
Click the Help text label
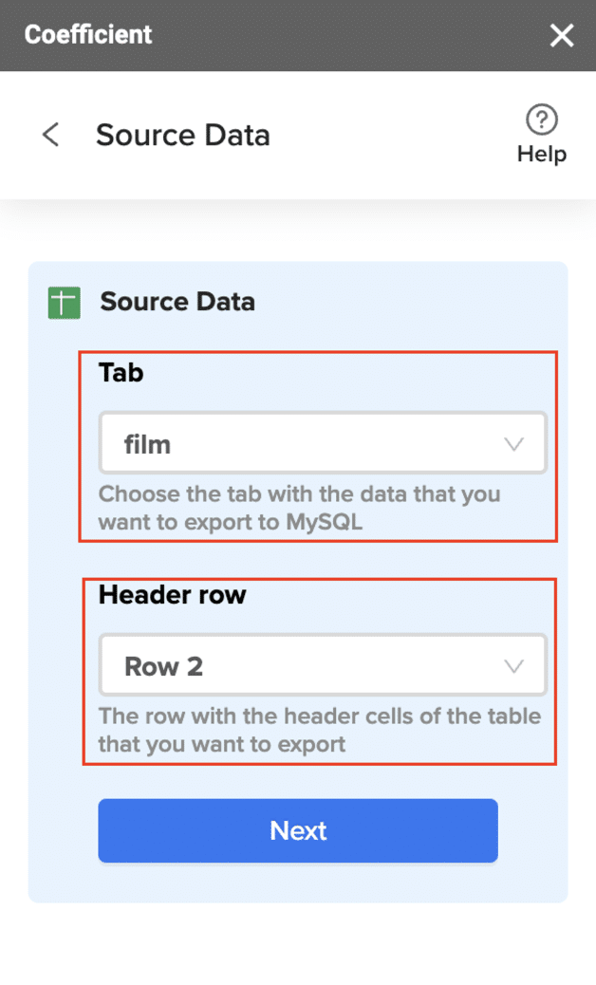(541, 155)
